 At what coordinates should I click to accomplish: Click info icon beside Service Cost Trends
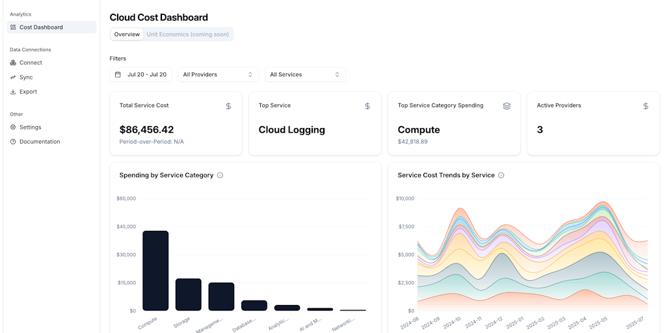tap(501, 175)
